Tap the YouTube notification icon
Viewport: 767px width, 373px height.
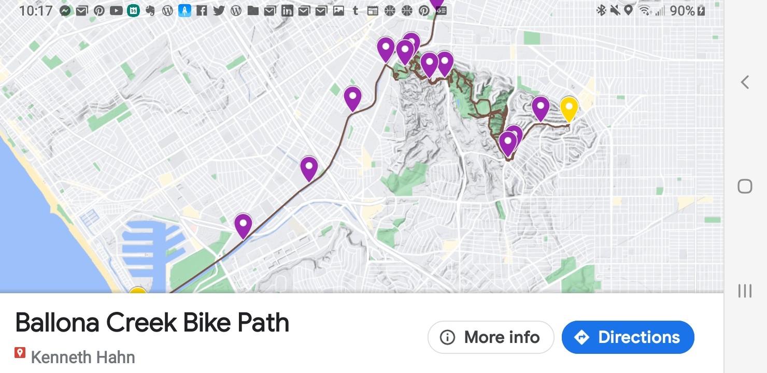coord(116,10)
